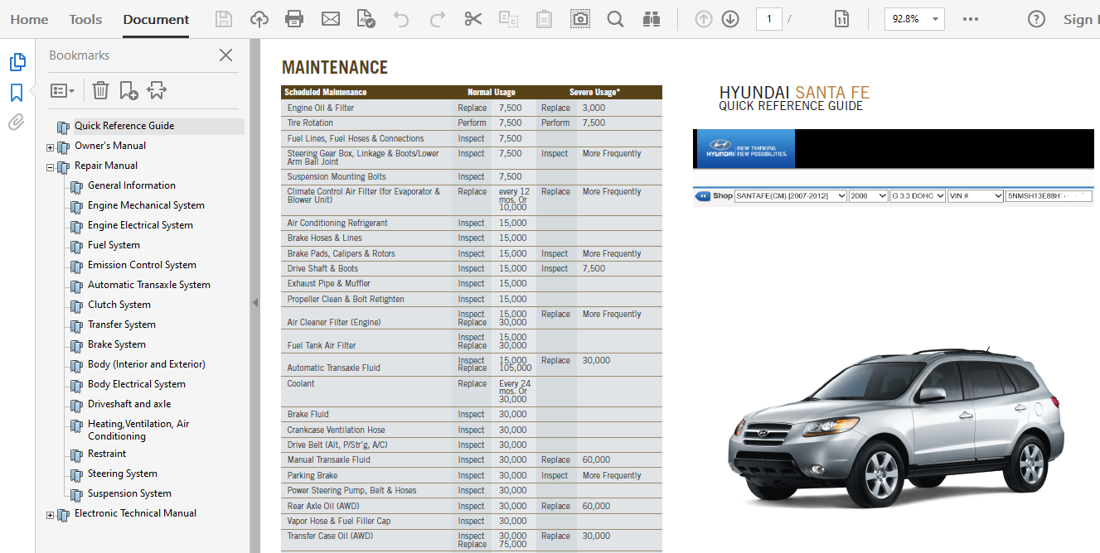Close the Bookmarks panel
1100x553 pixels.
(225, 55)
